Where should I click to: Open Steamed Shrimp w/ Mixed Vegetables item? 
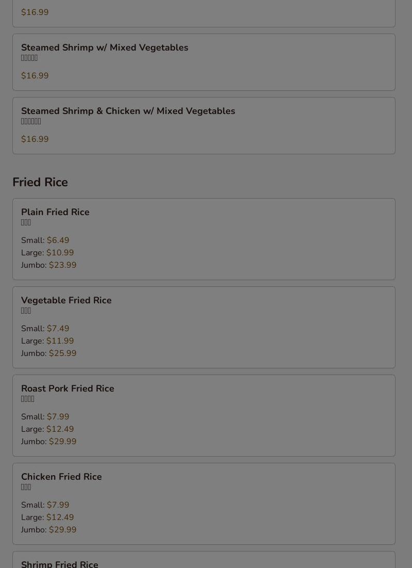click(105, 48)
